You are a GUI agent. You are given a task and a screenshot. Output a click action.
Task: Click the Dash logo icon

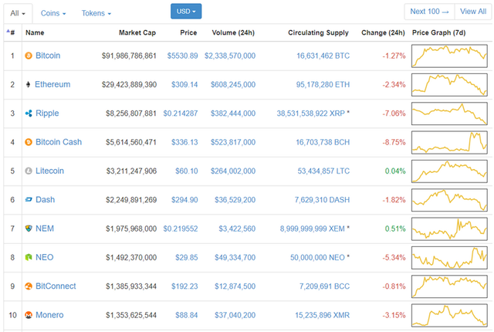(x=29, y=200)
